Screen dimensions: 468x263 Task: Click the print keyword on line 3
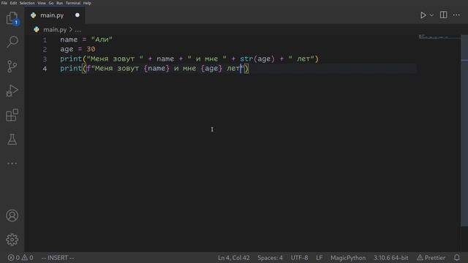click(x=71, y=58)
